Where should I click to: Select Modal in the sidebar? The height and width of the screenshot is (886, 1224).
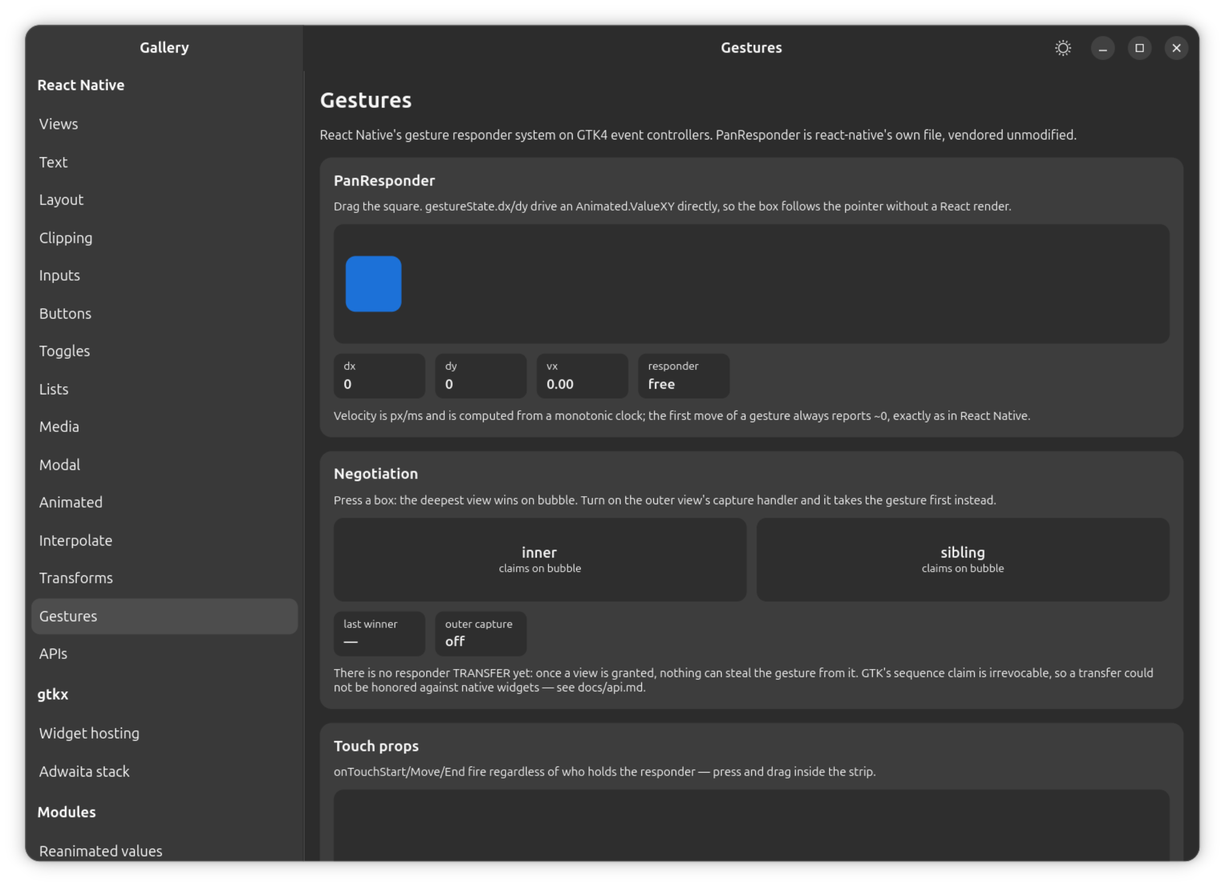point(165,464)
